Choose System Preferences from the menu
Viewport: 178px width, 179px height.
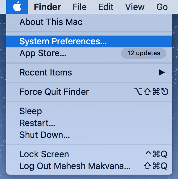pos(89,41)
